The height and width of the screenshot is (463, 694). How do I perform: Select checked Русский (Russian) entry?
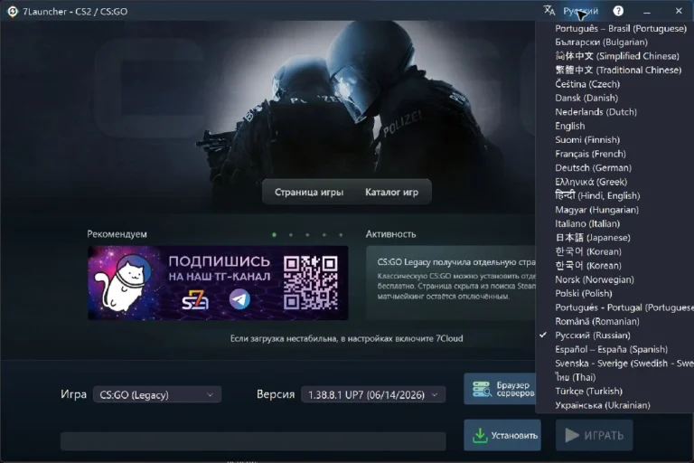(593, 335)
